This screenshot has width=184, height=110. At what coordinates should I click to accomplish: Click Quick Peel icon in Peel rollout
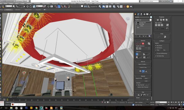pyautogui.click(x=139, y=95)
